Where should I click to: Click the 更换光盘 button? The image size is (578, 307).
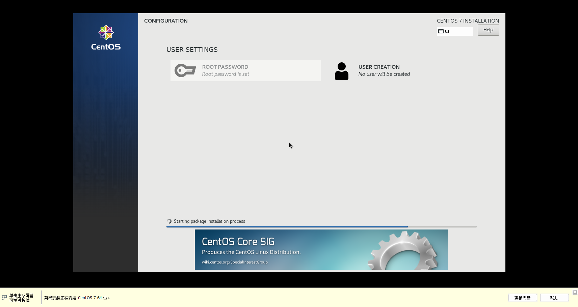click(522, 298)
